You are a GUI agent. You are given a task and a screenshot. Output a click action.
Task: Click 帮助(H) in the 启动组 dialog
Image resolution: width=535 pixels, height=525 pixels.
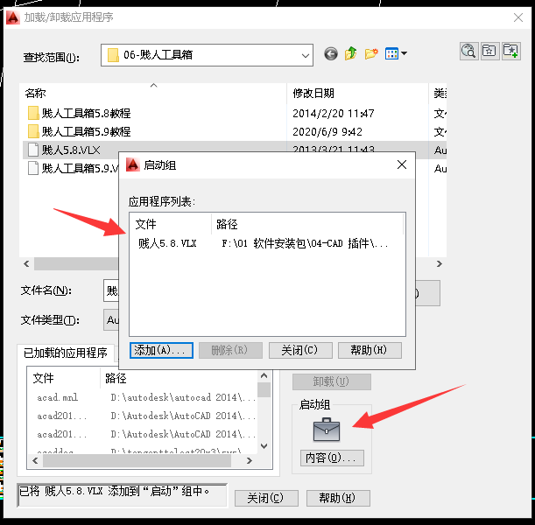pos(370,350)
